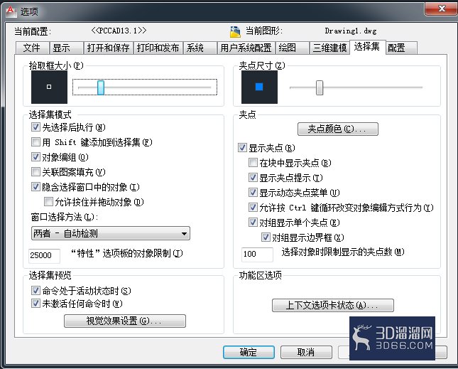Enable 用 Shift 键添加到选择集 checkbox
Screen dimensions: 458x369
click(36, 141)
